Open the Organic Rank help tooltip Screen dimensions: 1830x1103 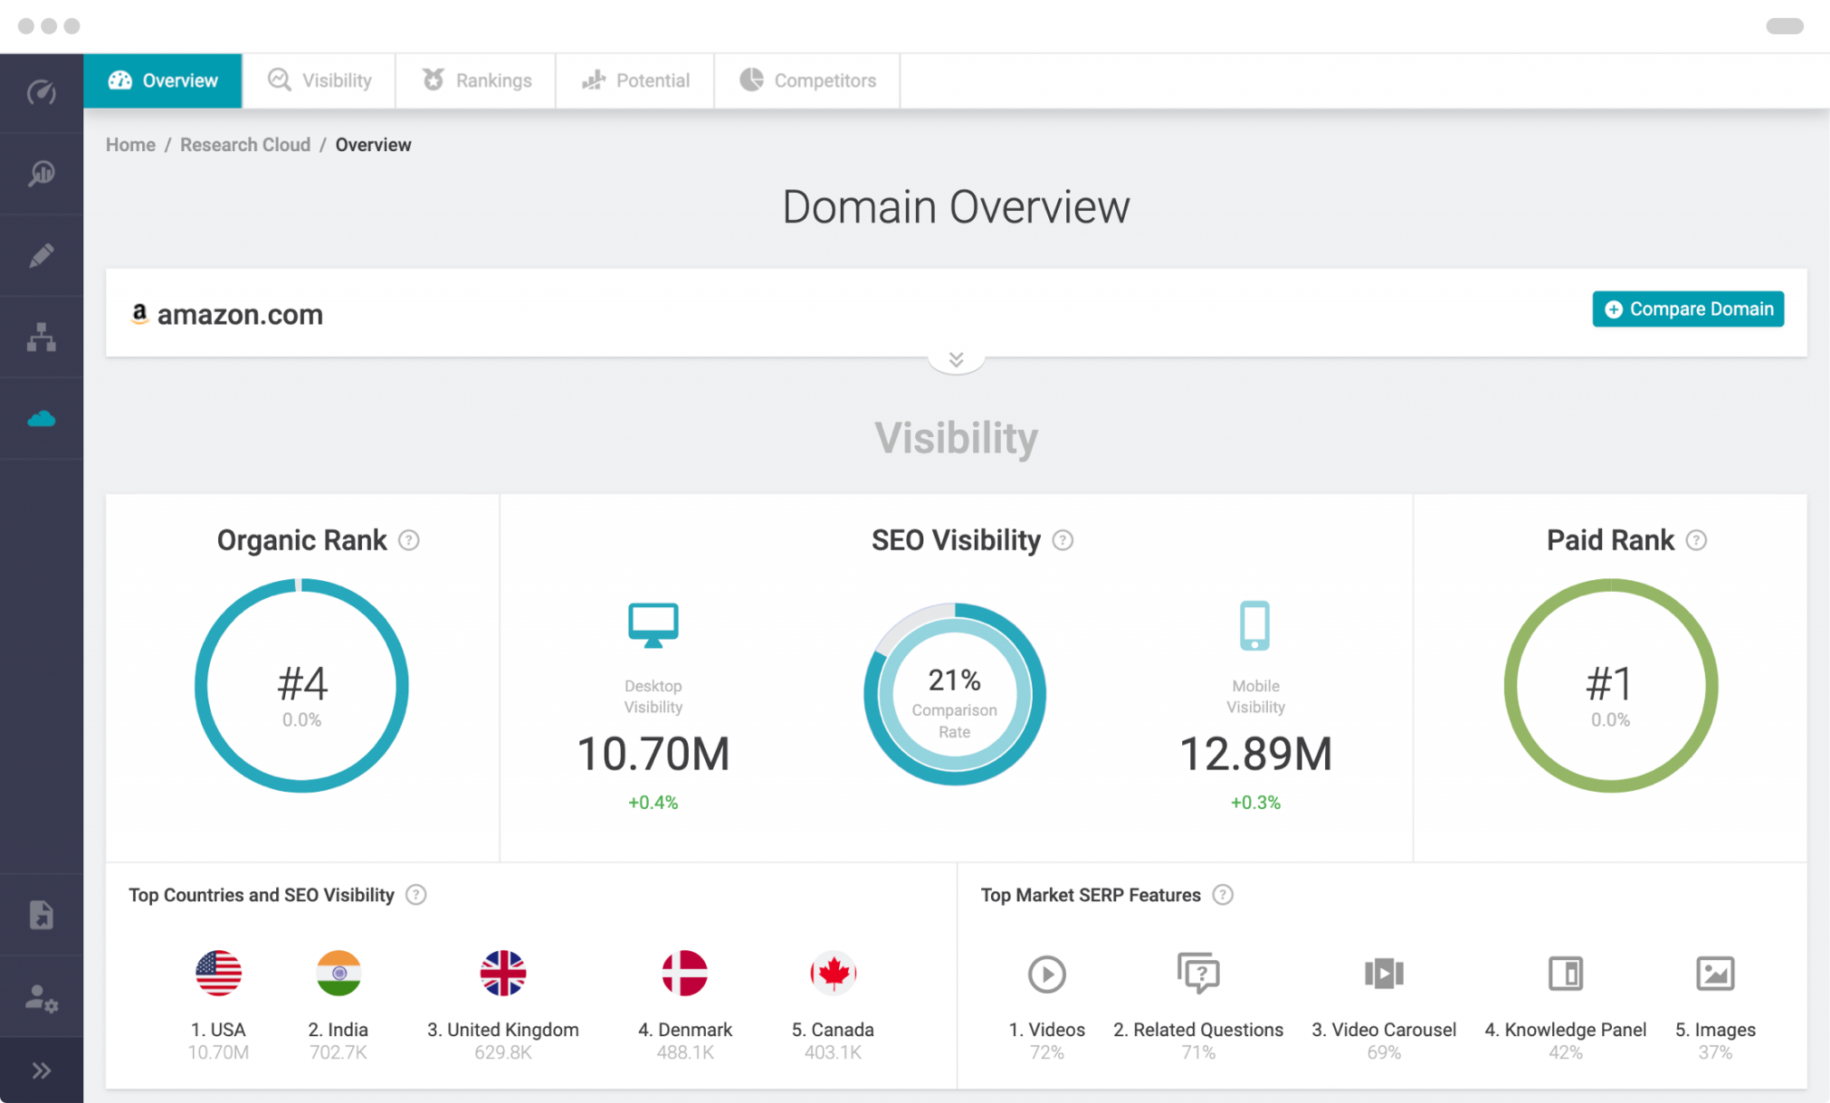(409, 540)
